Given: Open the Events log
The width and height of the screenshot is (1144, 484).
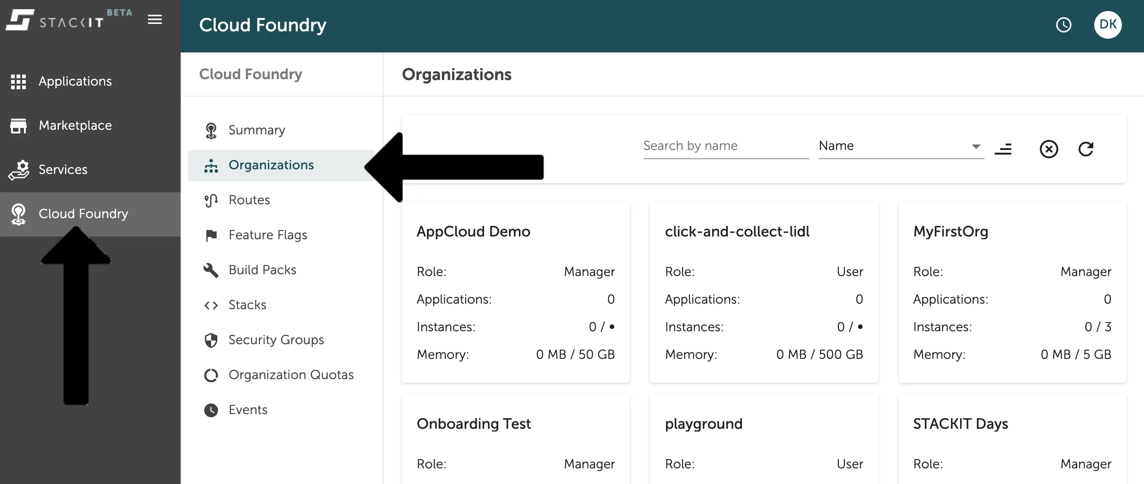Looking at the screenshot, I should click(x=248, y=409).
